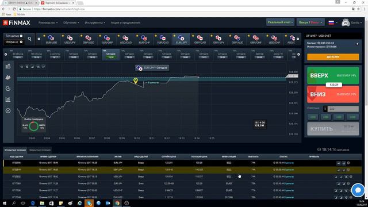Viewport: 368px width, 207px height.
Task: Select the GBP/CHF asset icon
Action: pos(255,38)
